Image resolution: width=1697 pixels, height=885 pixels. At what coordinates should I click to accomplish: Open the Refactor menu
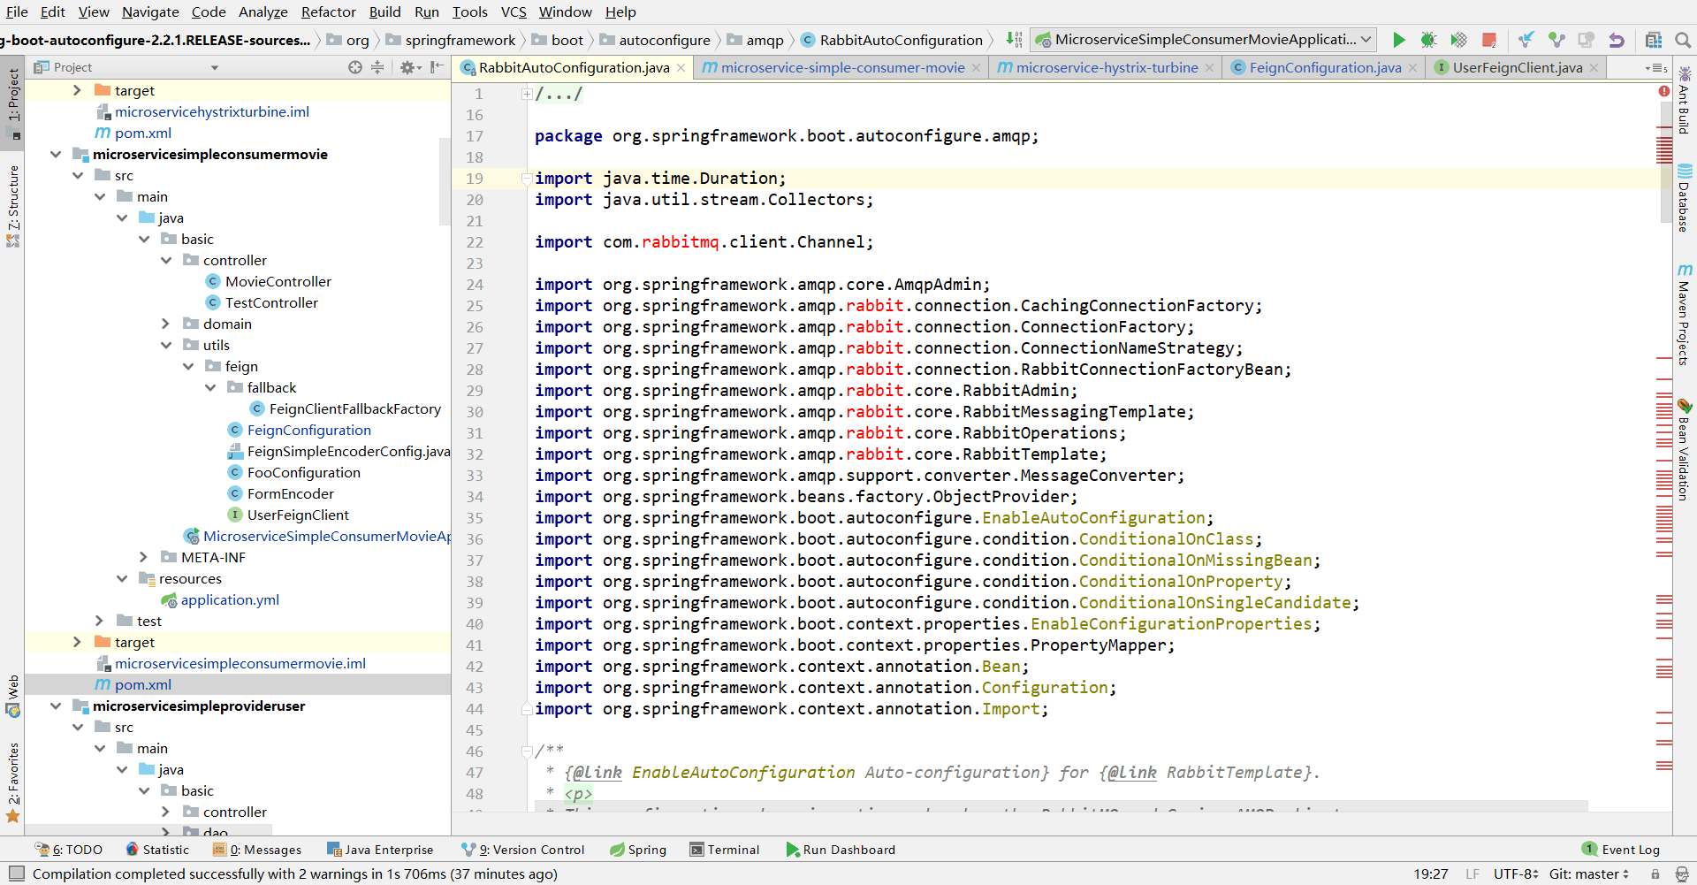pyautogui.click(x=328, y=12)
